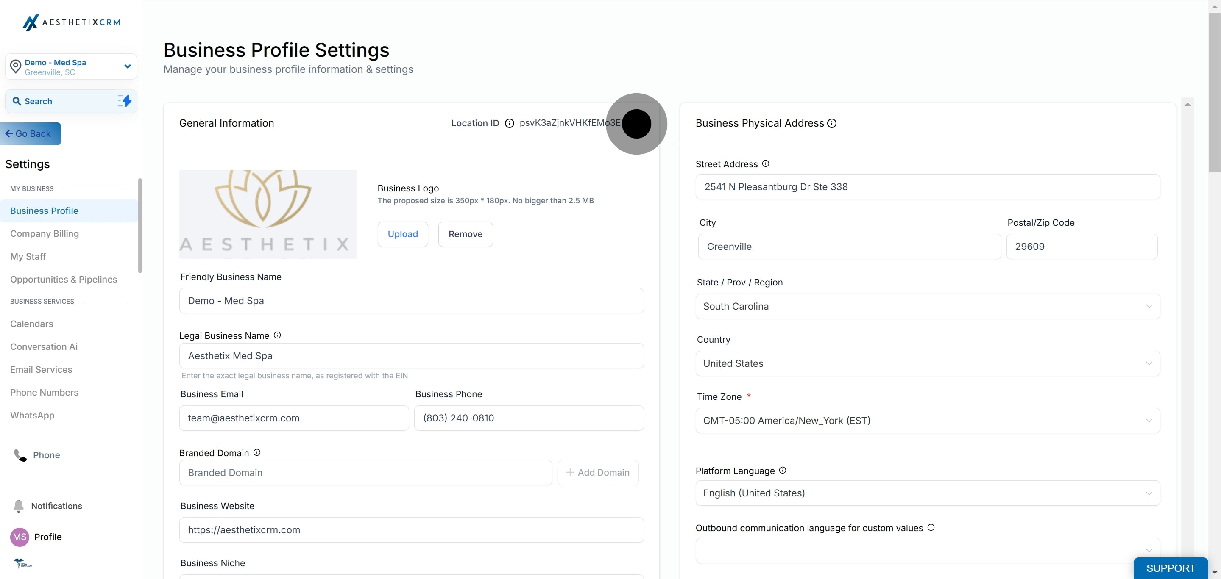Click the Upload logo button
Screen dimensions: 1221x579
tap(402, 234)
